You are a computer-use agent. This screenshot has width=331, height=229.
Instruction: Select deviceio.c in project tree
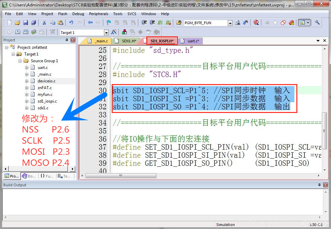tap(46, 81)
